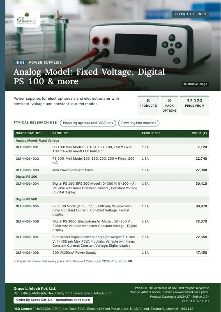The width and height of the screenshot is (221, 312).
Task: Click the GLT-FLY-IN03-01 document code
Action: pos(196,301)
